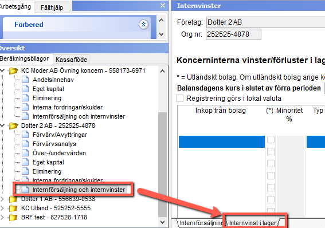Open the Kassaflöde tab
This screenshot has height=228, width=325.
click(x=71, y=60)
